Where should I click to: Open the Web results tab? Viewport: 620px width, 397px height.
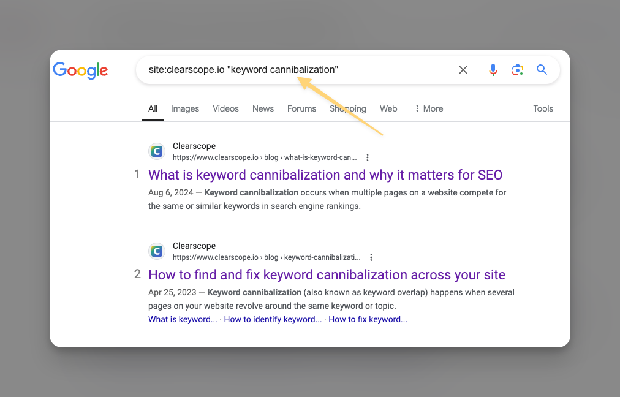pyautogui.click(x=388, y=108)
